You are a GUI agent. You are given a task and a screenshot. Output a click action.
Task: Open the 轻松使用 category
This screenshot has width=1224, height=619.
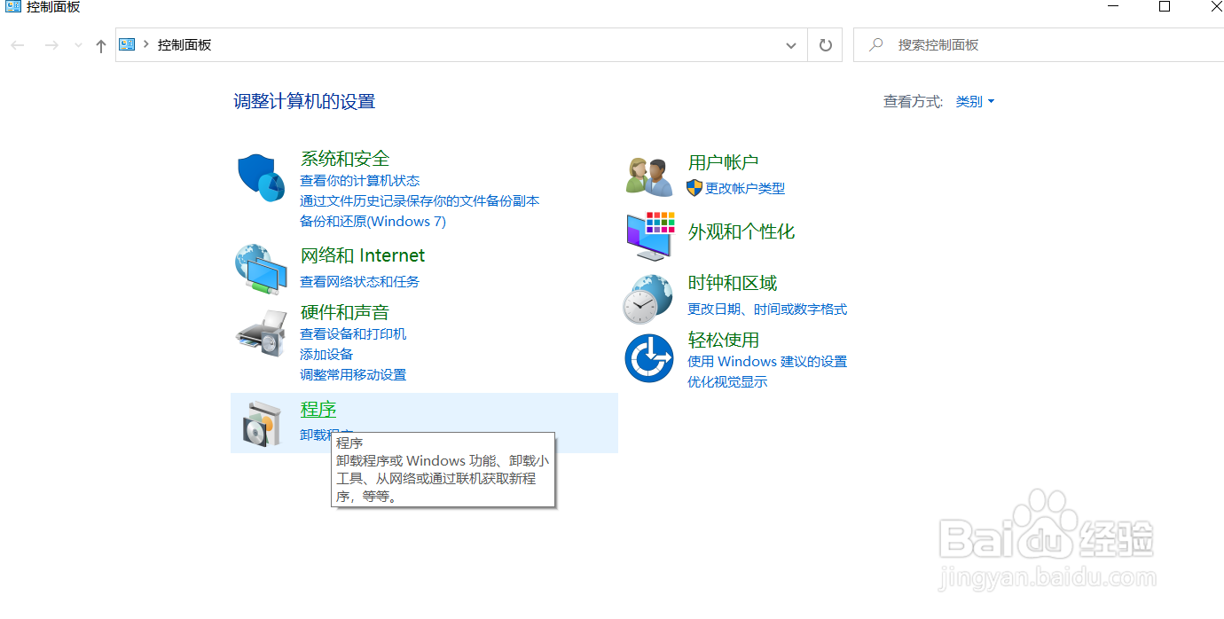click(x=724, y=340)
